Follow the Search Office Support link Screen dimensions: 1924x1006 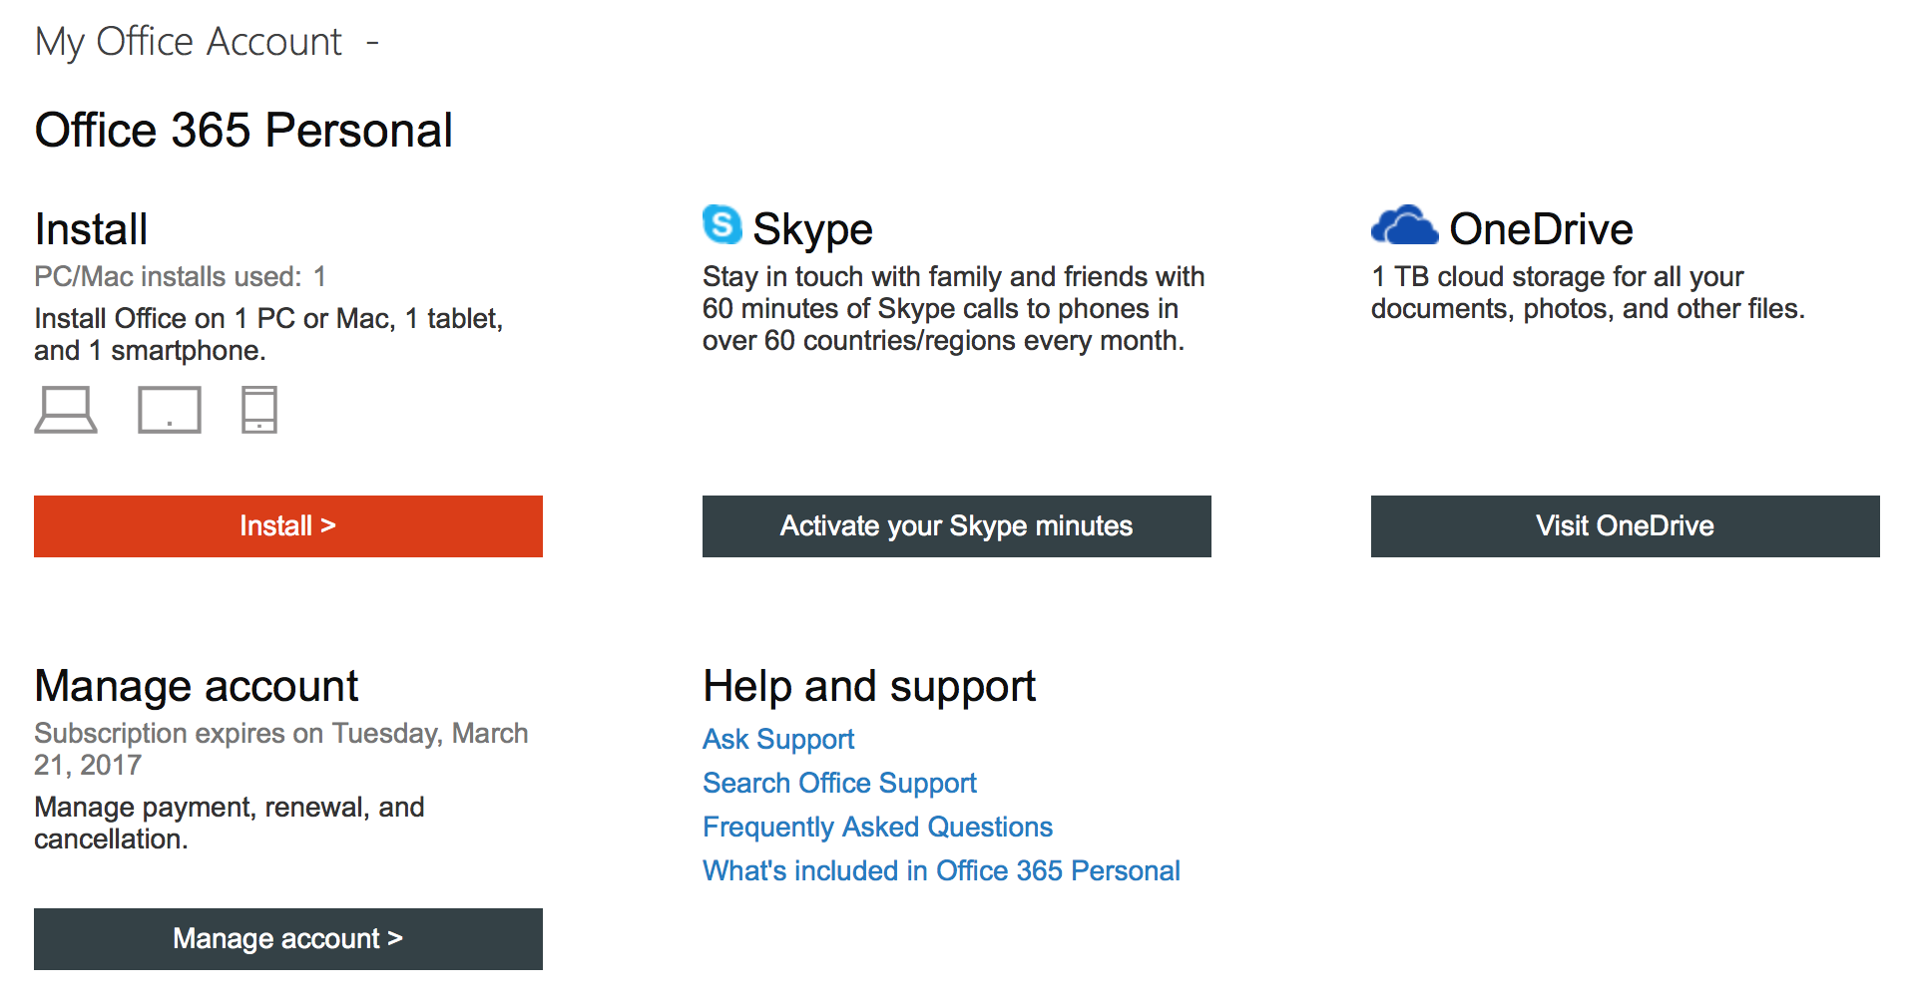[839, 784]
